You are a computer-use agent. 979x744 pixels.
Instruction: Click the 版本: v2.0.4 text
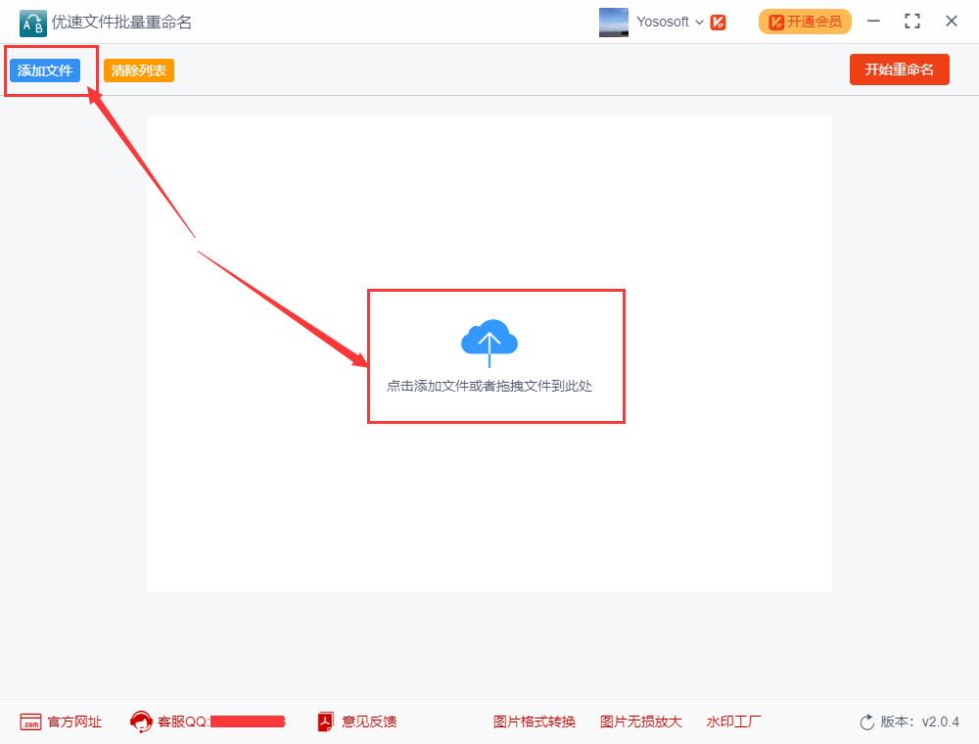(x=919, y=722)
